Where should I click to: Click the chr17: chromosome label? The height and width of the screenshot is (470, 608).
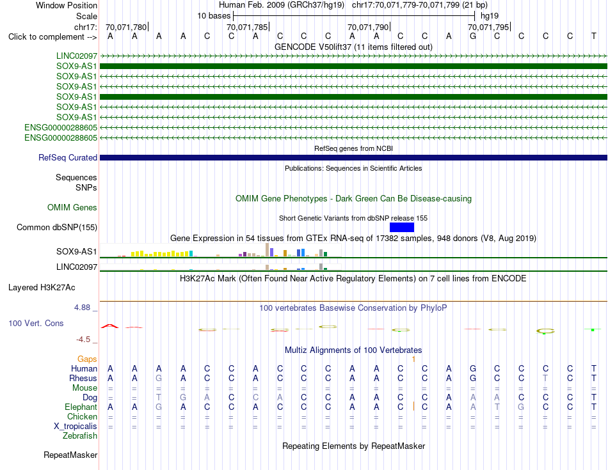(85, 27)
